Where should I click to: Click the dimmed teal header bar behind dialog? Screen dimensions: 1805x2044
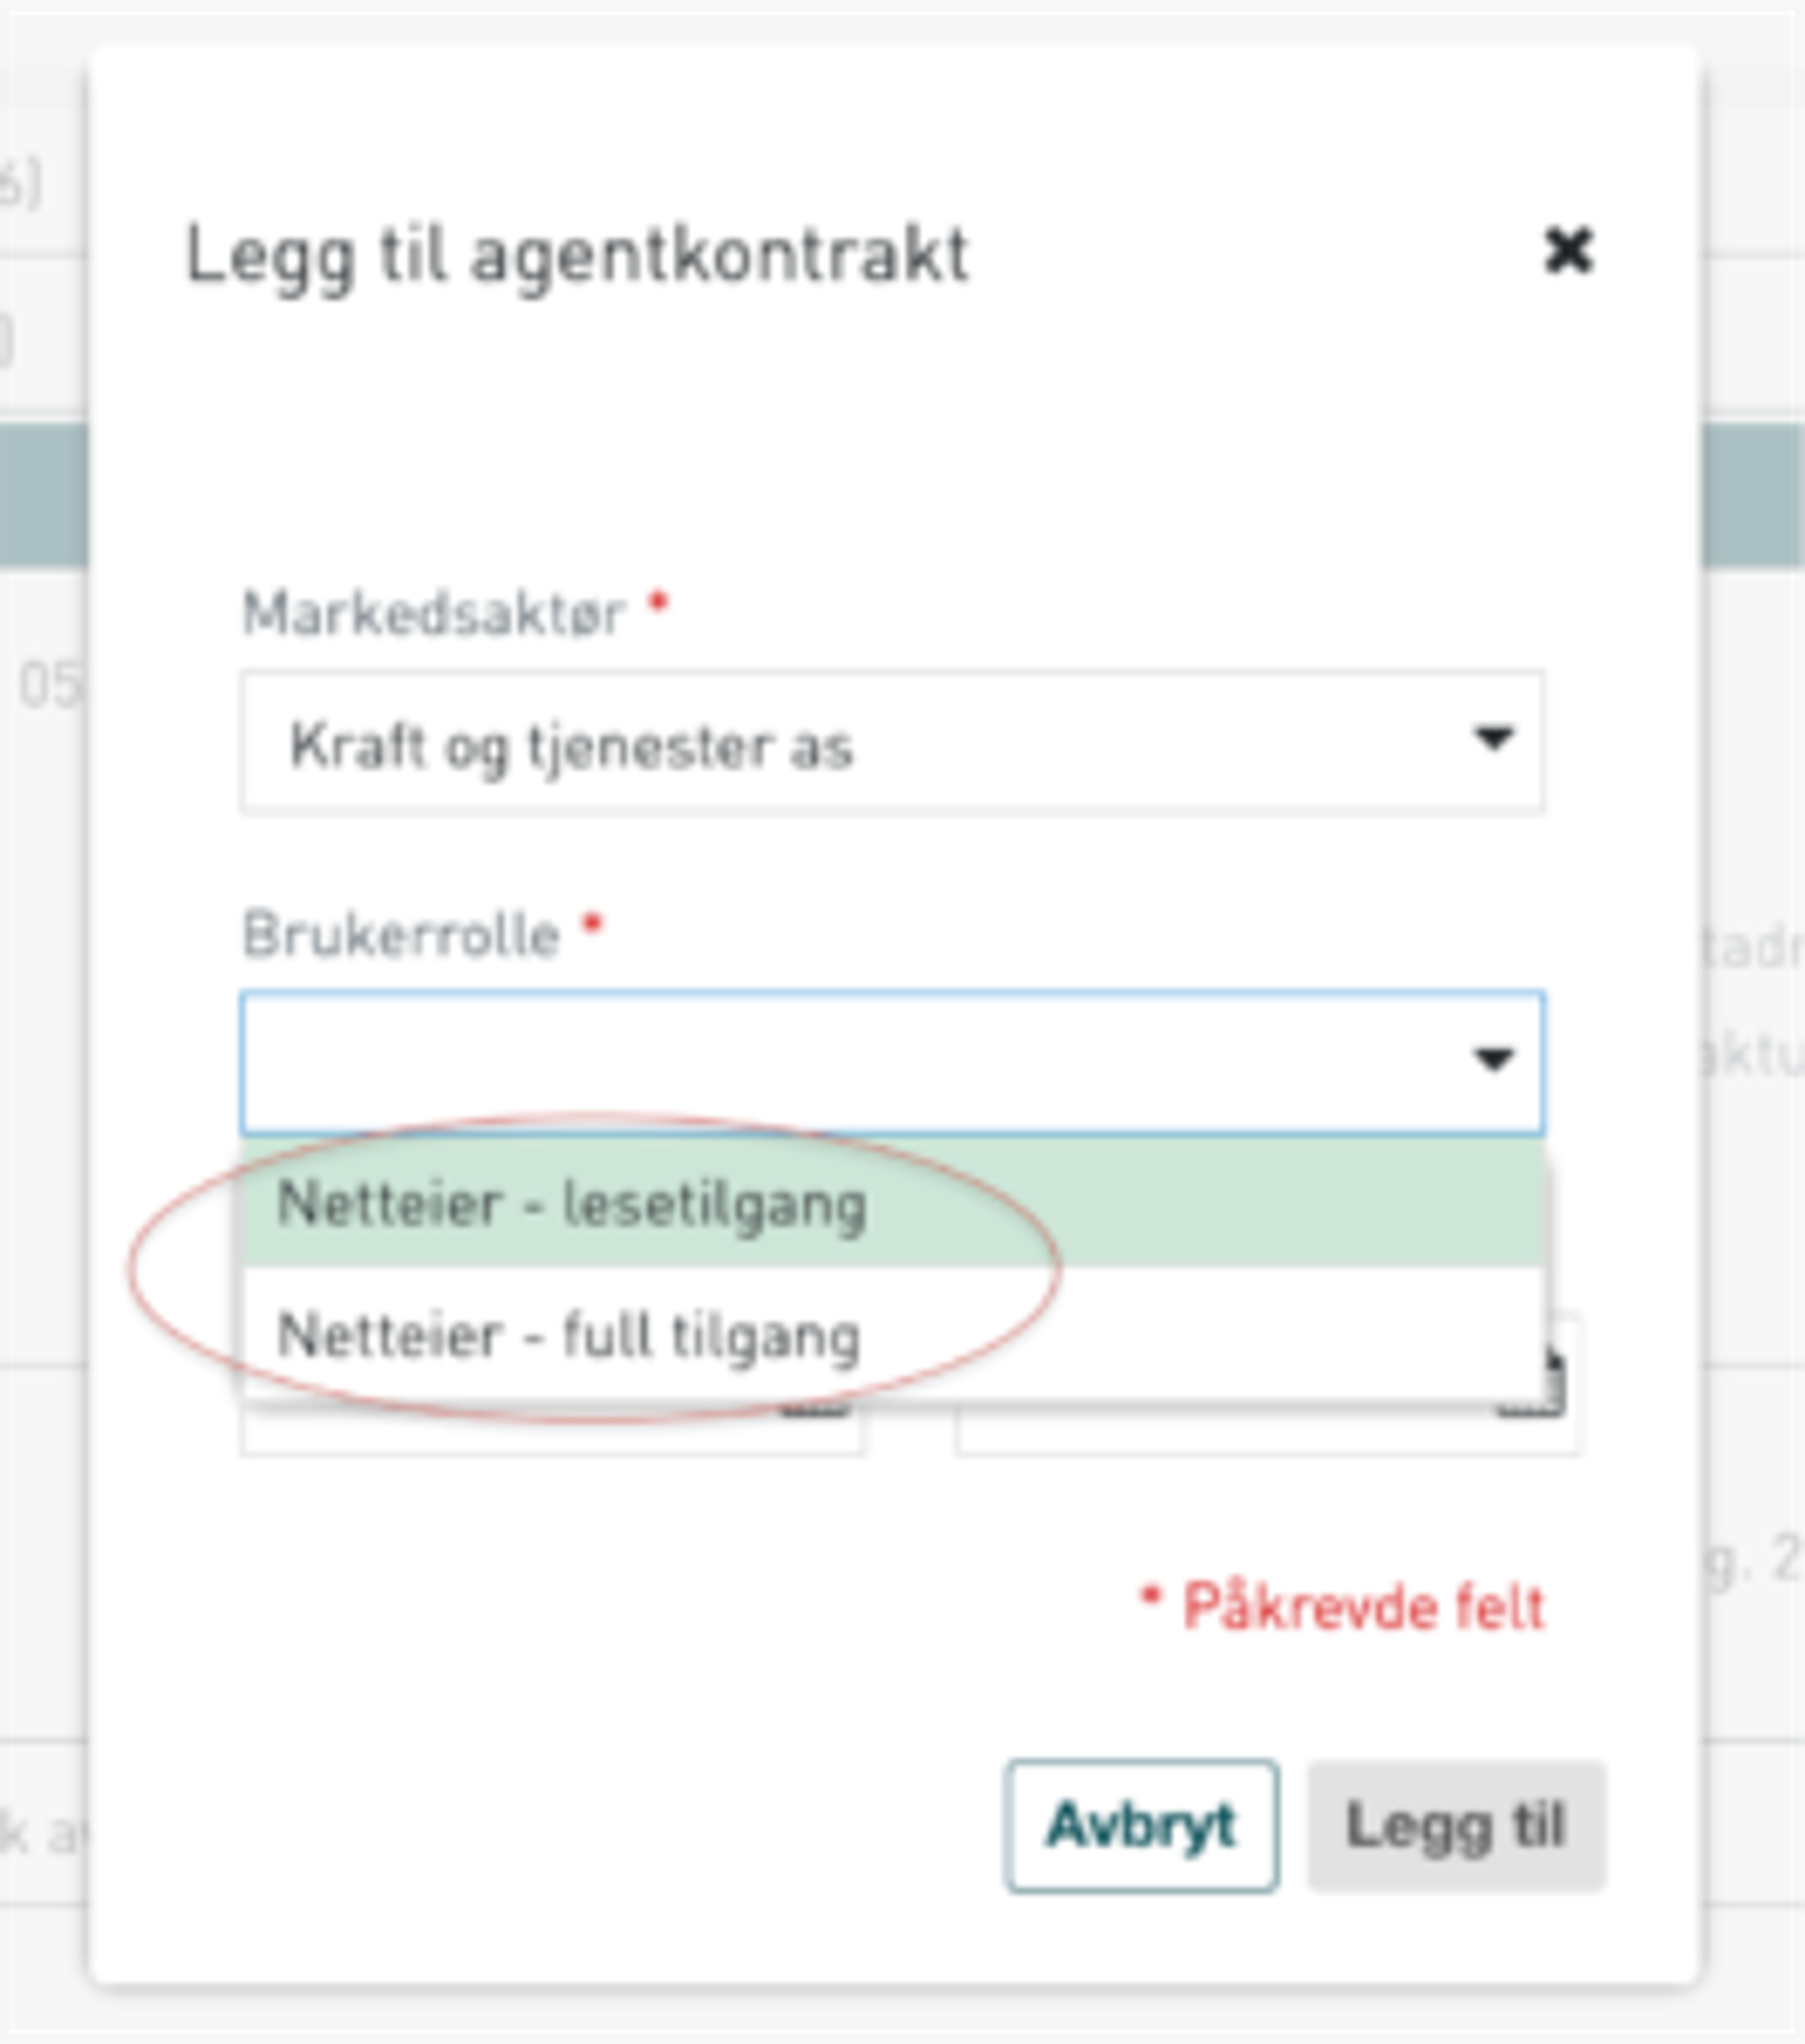(1752, 495)
